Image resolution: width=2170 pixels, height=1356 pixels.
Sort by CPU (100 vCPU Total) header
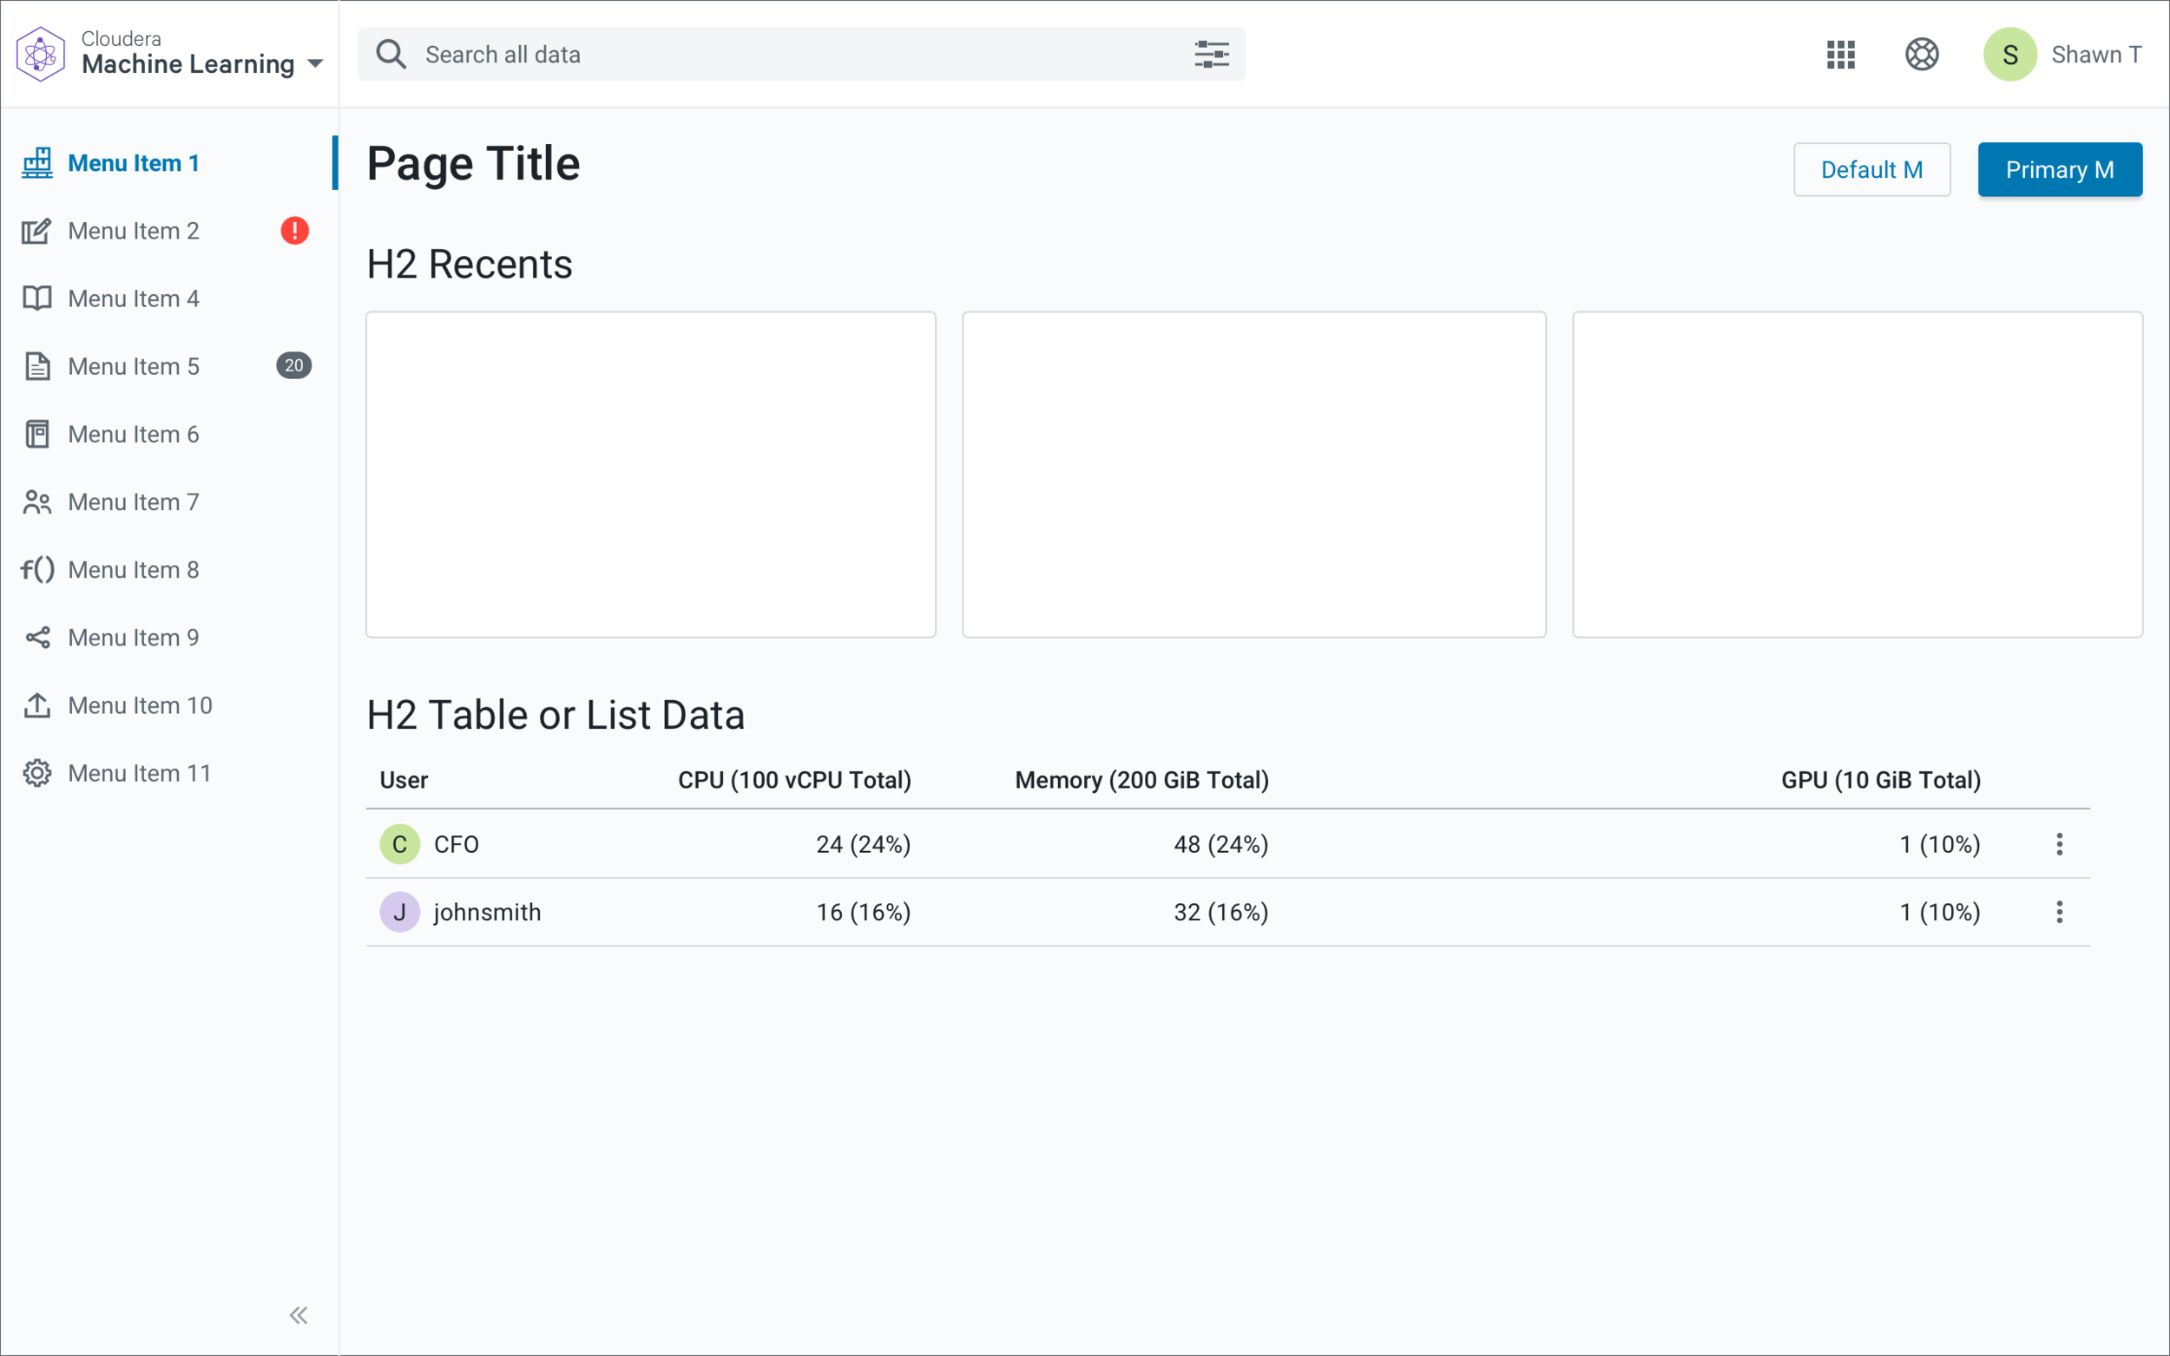[794, 780]
